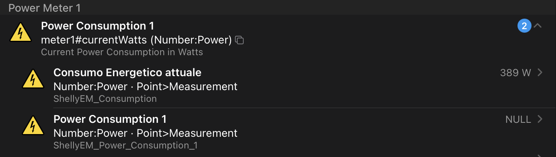556x157 pixels.
Task: Click the NULL state value
Action: [518, 119]
